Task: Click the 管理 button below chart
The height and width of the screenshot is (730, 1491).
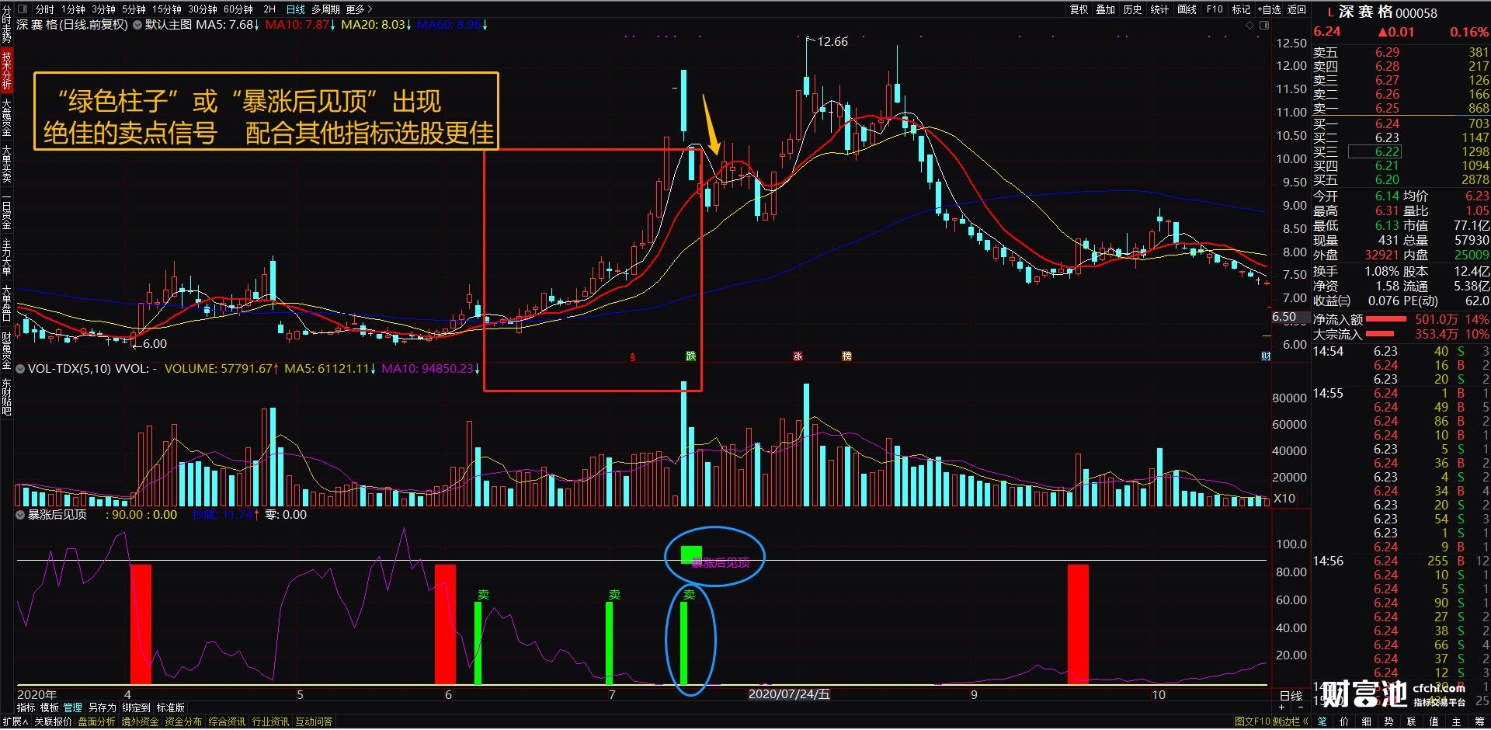Action: pyautogui.click(x=73, y=708)
